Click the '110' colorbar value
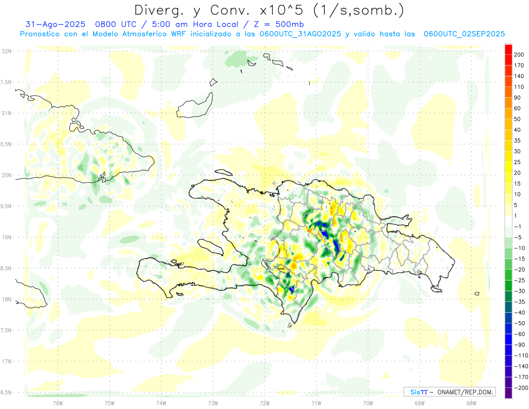 519,87
